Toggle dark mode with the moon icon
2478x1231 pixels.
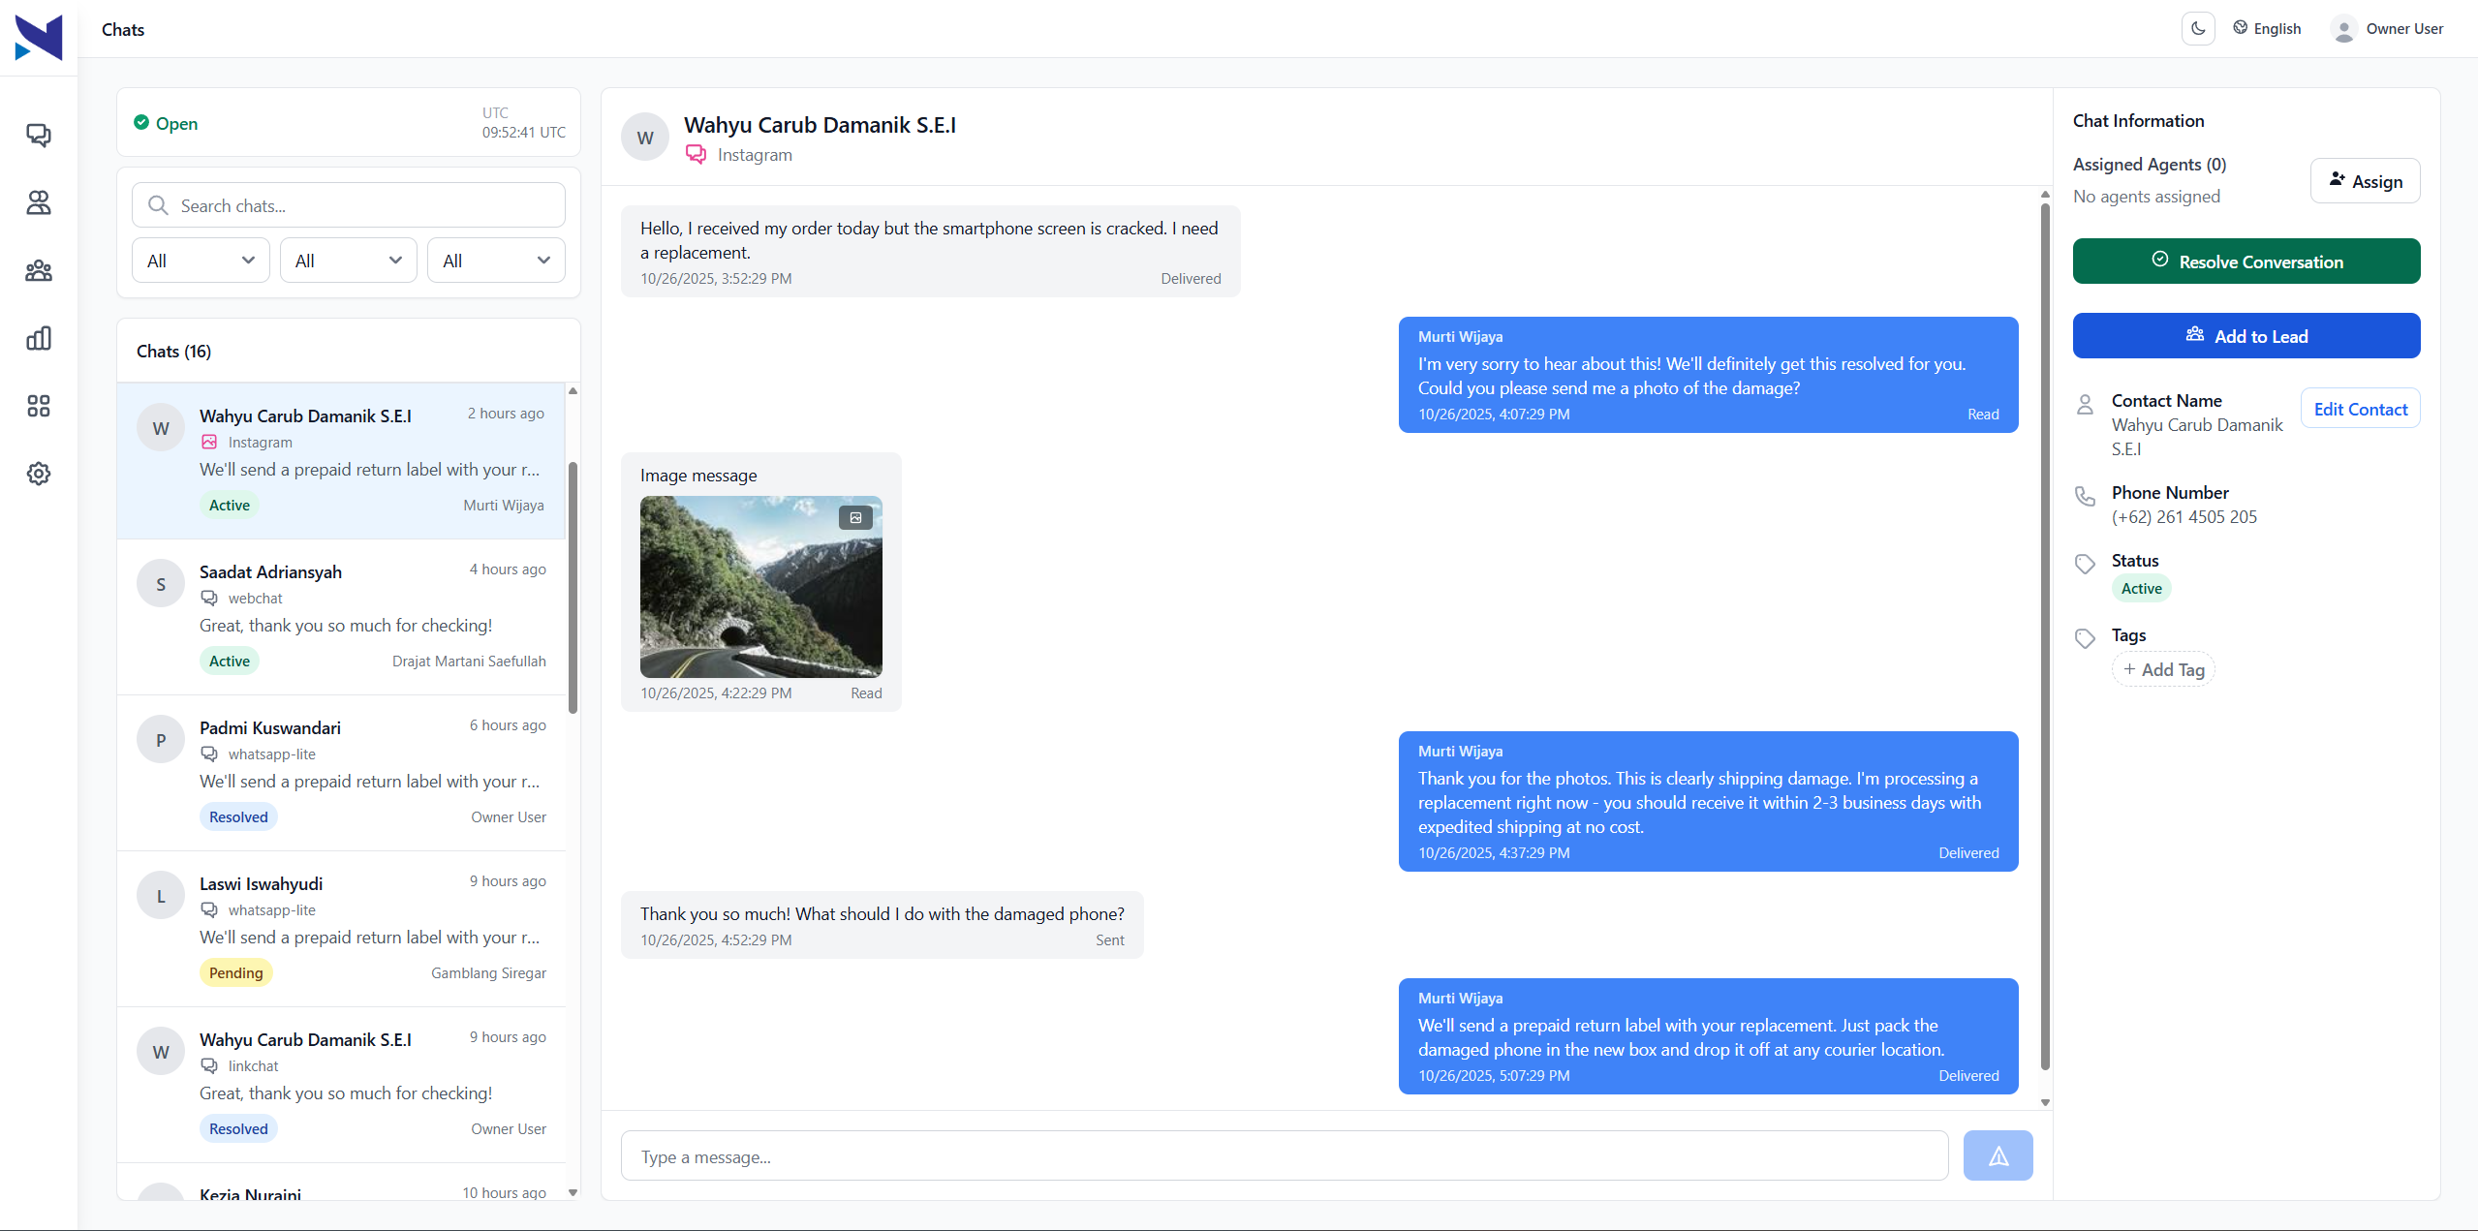[x=2198, y=29]
